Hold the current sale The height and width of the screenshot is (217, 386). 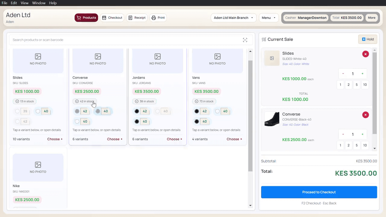click(x=368, y=39)
